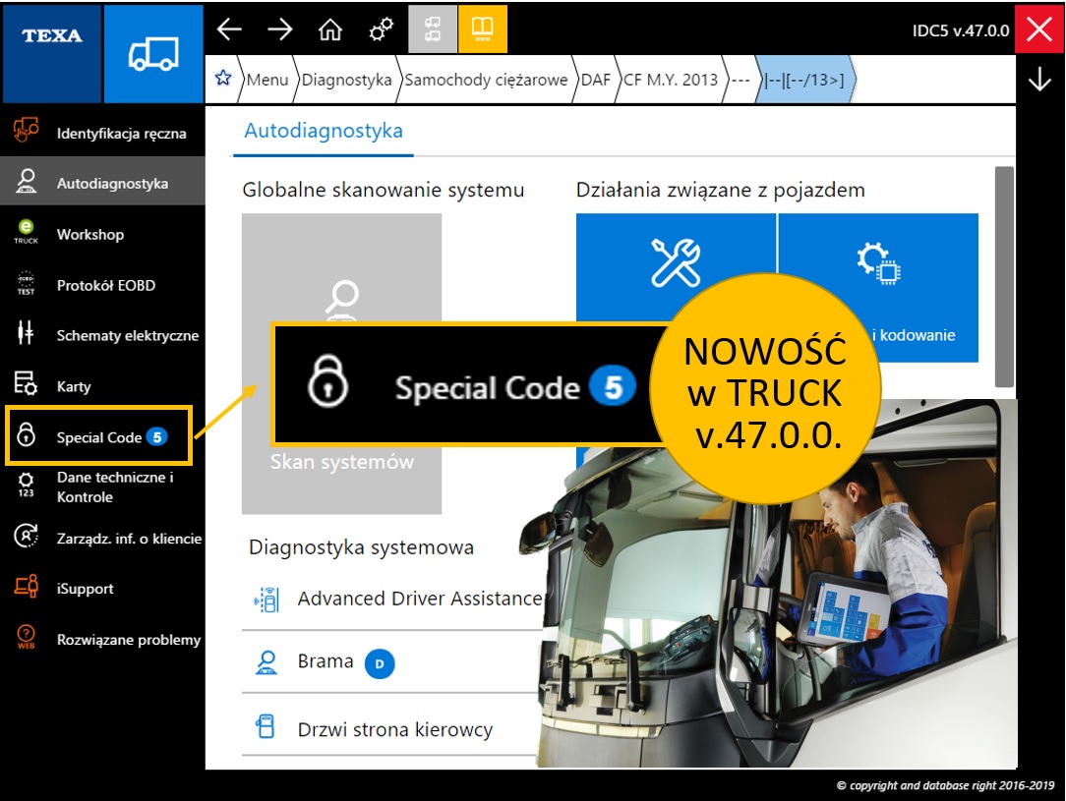Select CF M.Y. 2013 breadcrumb
Viewport: 1066px width, 801px height.
tap(671, 80)
